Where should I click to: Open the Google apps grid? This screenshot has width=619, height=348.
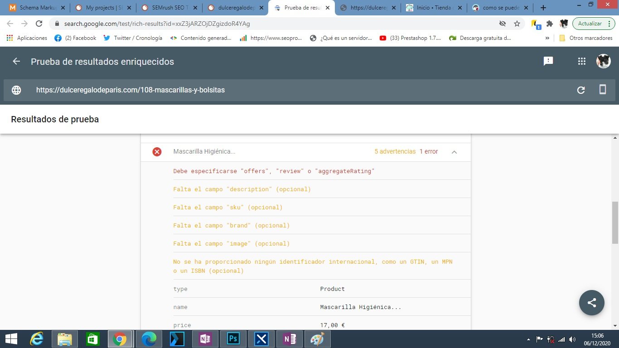point(582,61)
